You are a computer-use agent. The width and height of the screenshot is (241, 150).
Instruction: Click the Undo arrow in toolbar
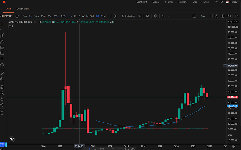[163, 16]
